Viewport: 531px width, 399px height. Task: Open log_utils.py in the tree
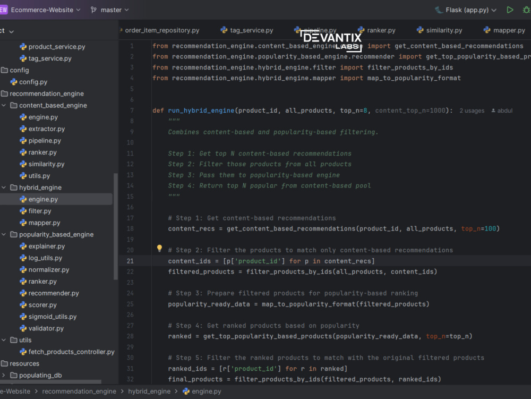coord(45,258)
